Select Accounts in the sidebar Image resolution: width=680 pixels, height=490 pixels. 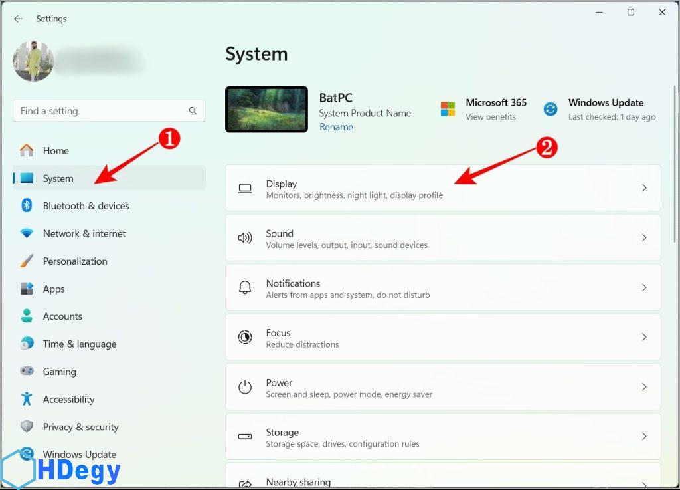click(62, 316)
